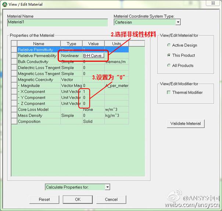Click the Y Component value cell
The image size is (222, 211).
(x=93, y=97)
